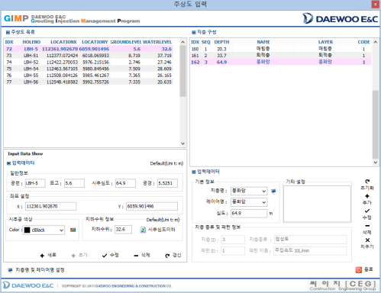Screen dimensions: 381x293
Task: Click 삭제 minus in stratum side buttons
Action: click(367, 226)
